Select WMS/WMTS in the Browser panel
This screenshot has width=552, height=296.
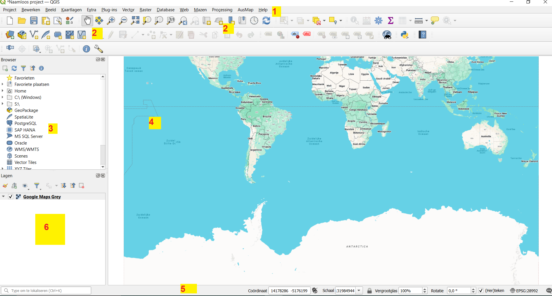point(27,149)
